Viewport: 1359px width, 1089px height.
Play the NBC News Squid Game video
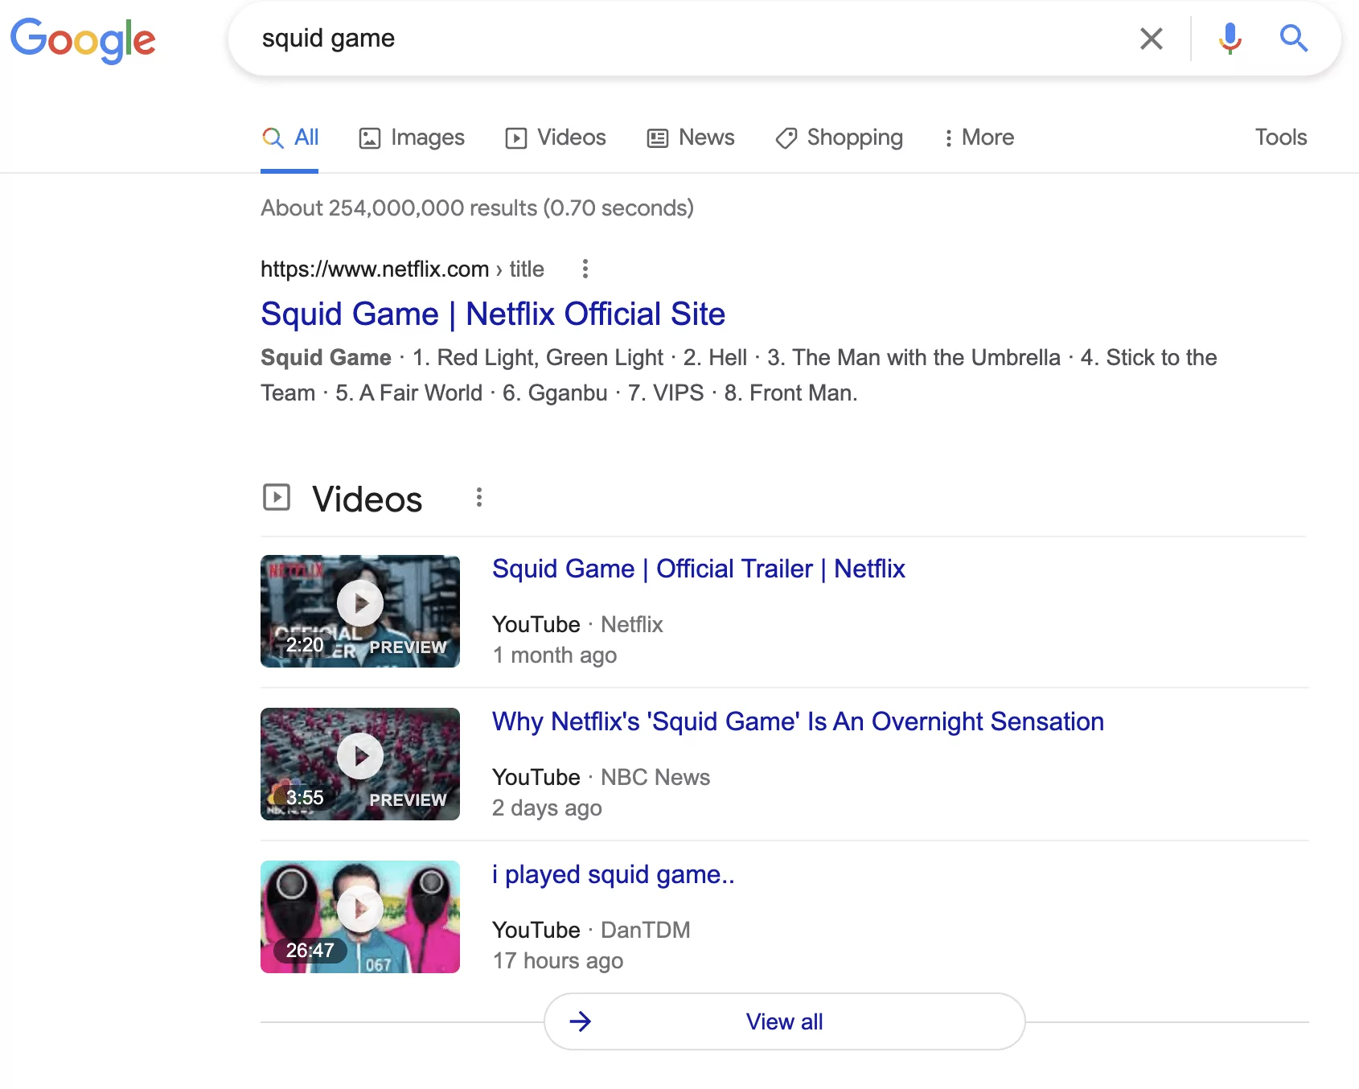click(359, 755)
